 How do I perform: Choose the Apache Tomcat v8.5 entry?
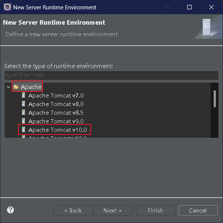click(x=56, y=113)
